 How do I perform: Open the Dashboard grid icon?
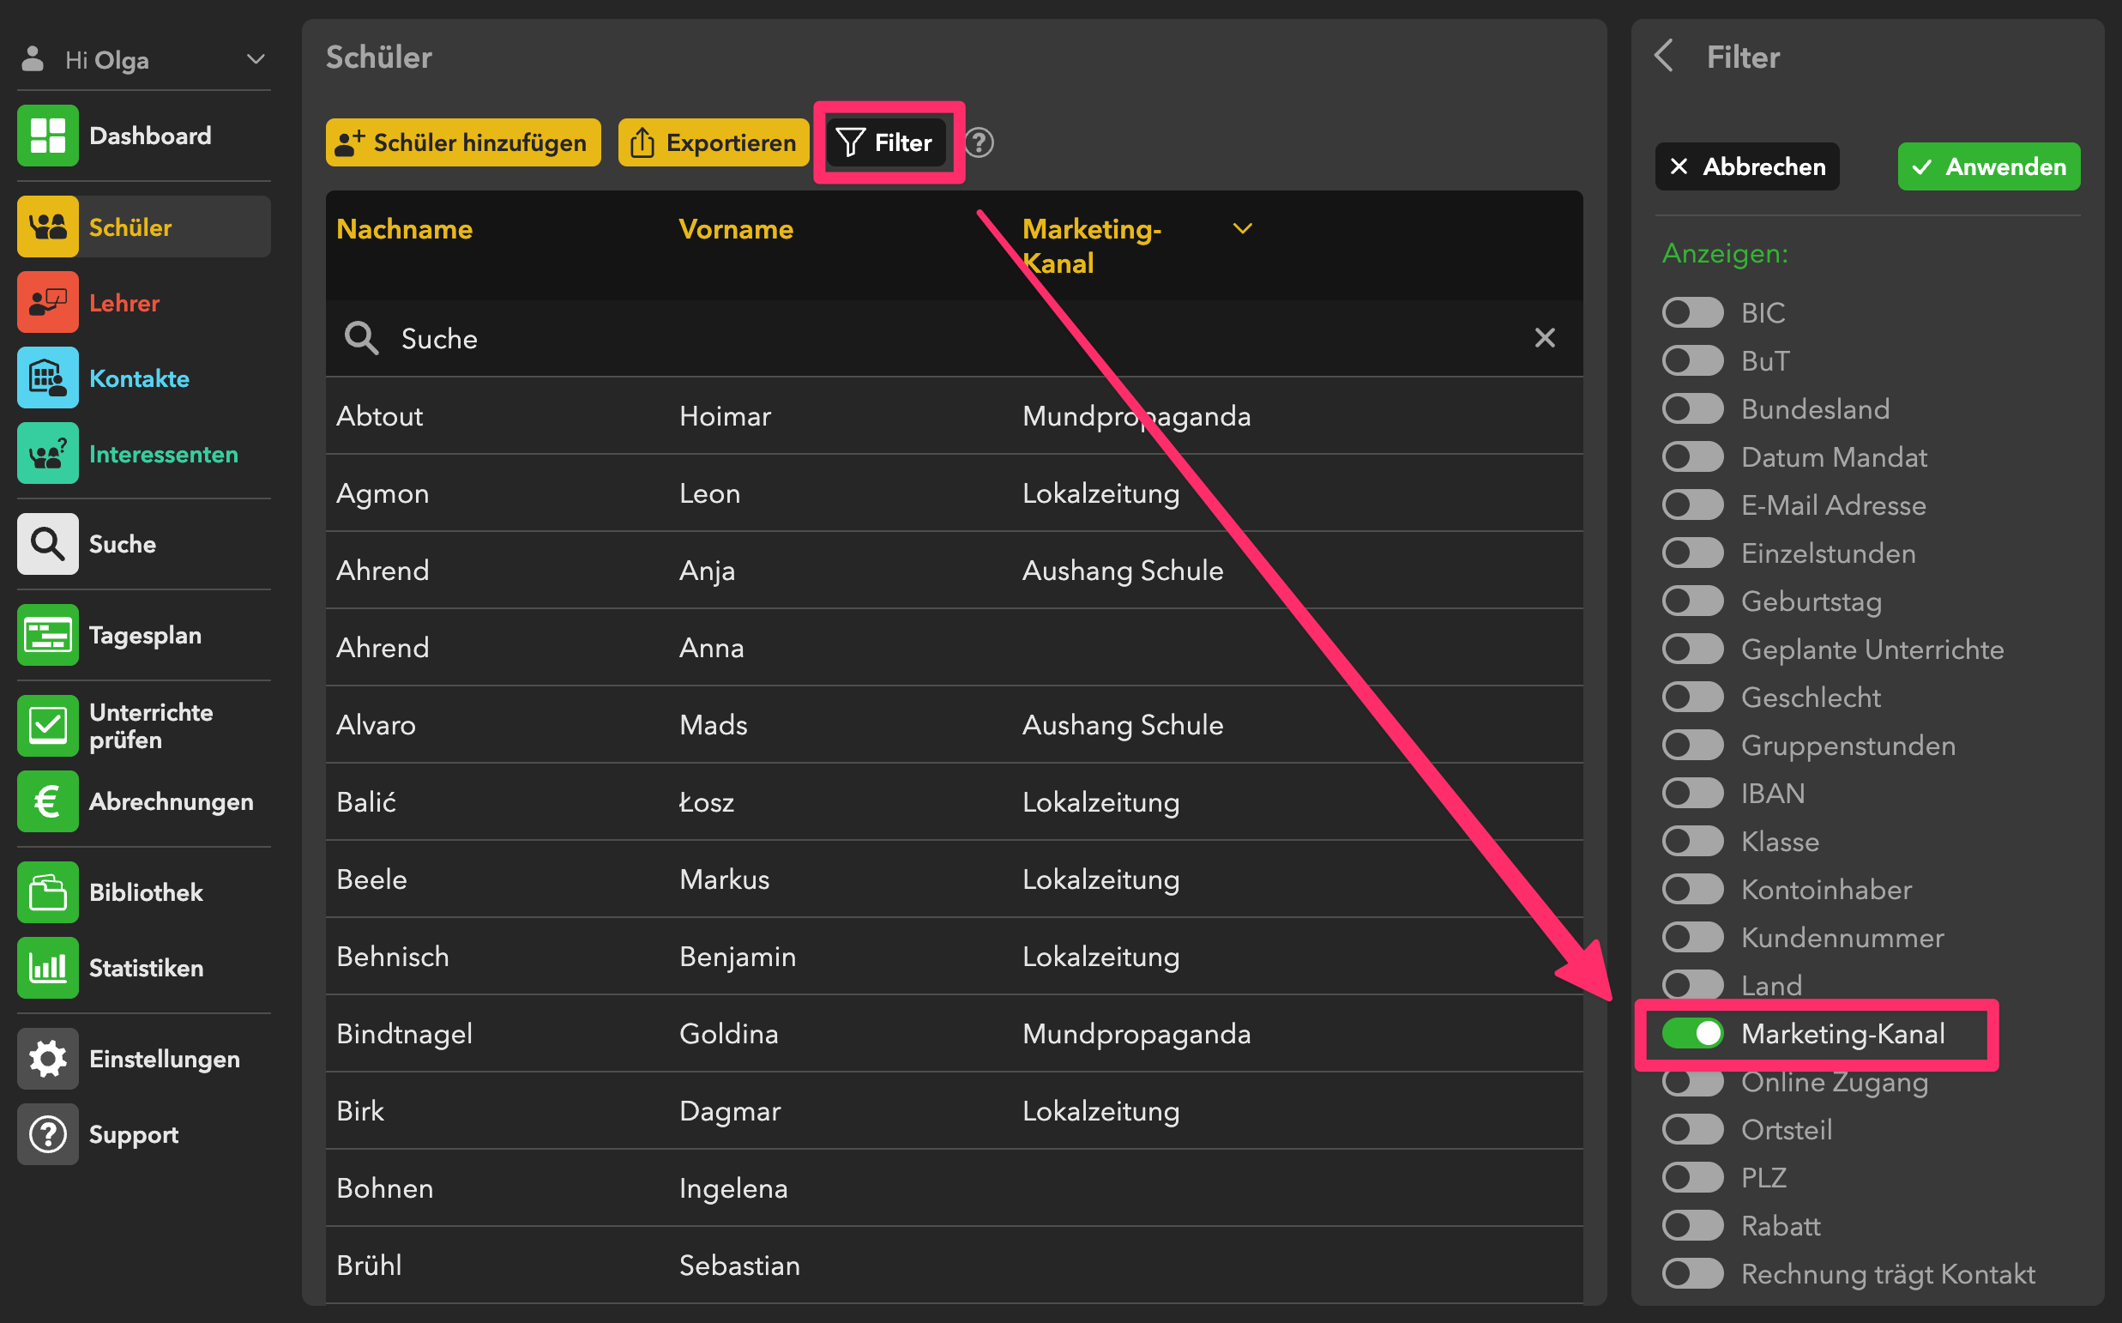(47, 136)
